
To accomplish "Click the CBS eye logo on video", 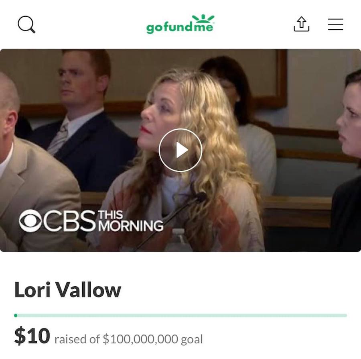I will pyautogui.click(x=30, y=221).
